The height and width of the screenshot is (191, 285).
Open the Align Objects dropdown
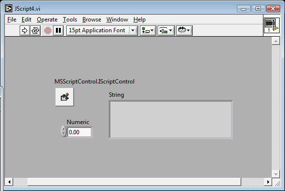(148, 30)
